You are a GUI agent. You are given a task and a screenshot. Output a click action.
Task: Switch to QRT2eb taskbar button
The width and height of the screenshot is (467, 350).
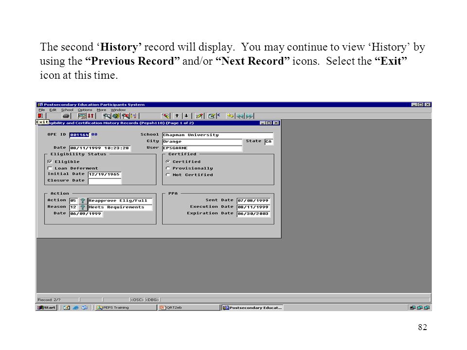pyautogui.click(x=189, y=307)
